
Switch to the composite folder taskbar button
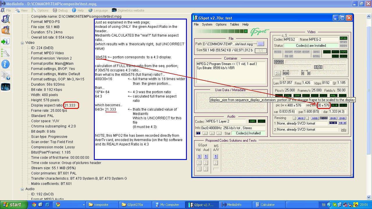(102, 205)
